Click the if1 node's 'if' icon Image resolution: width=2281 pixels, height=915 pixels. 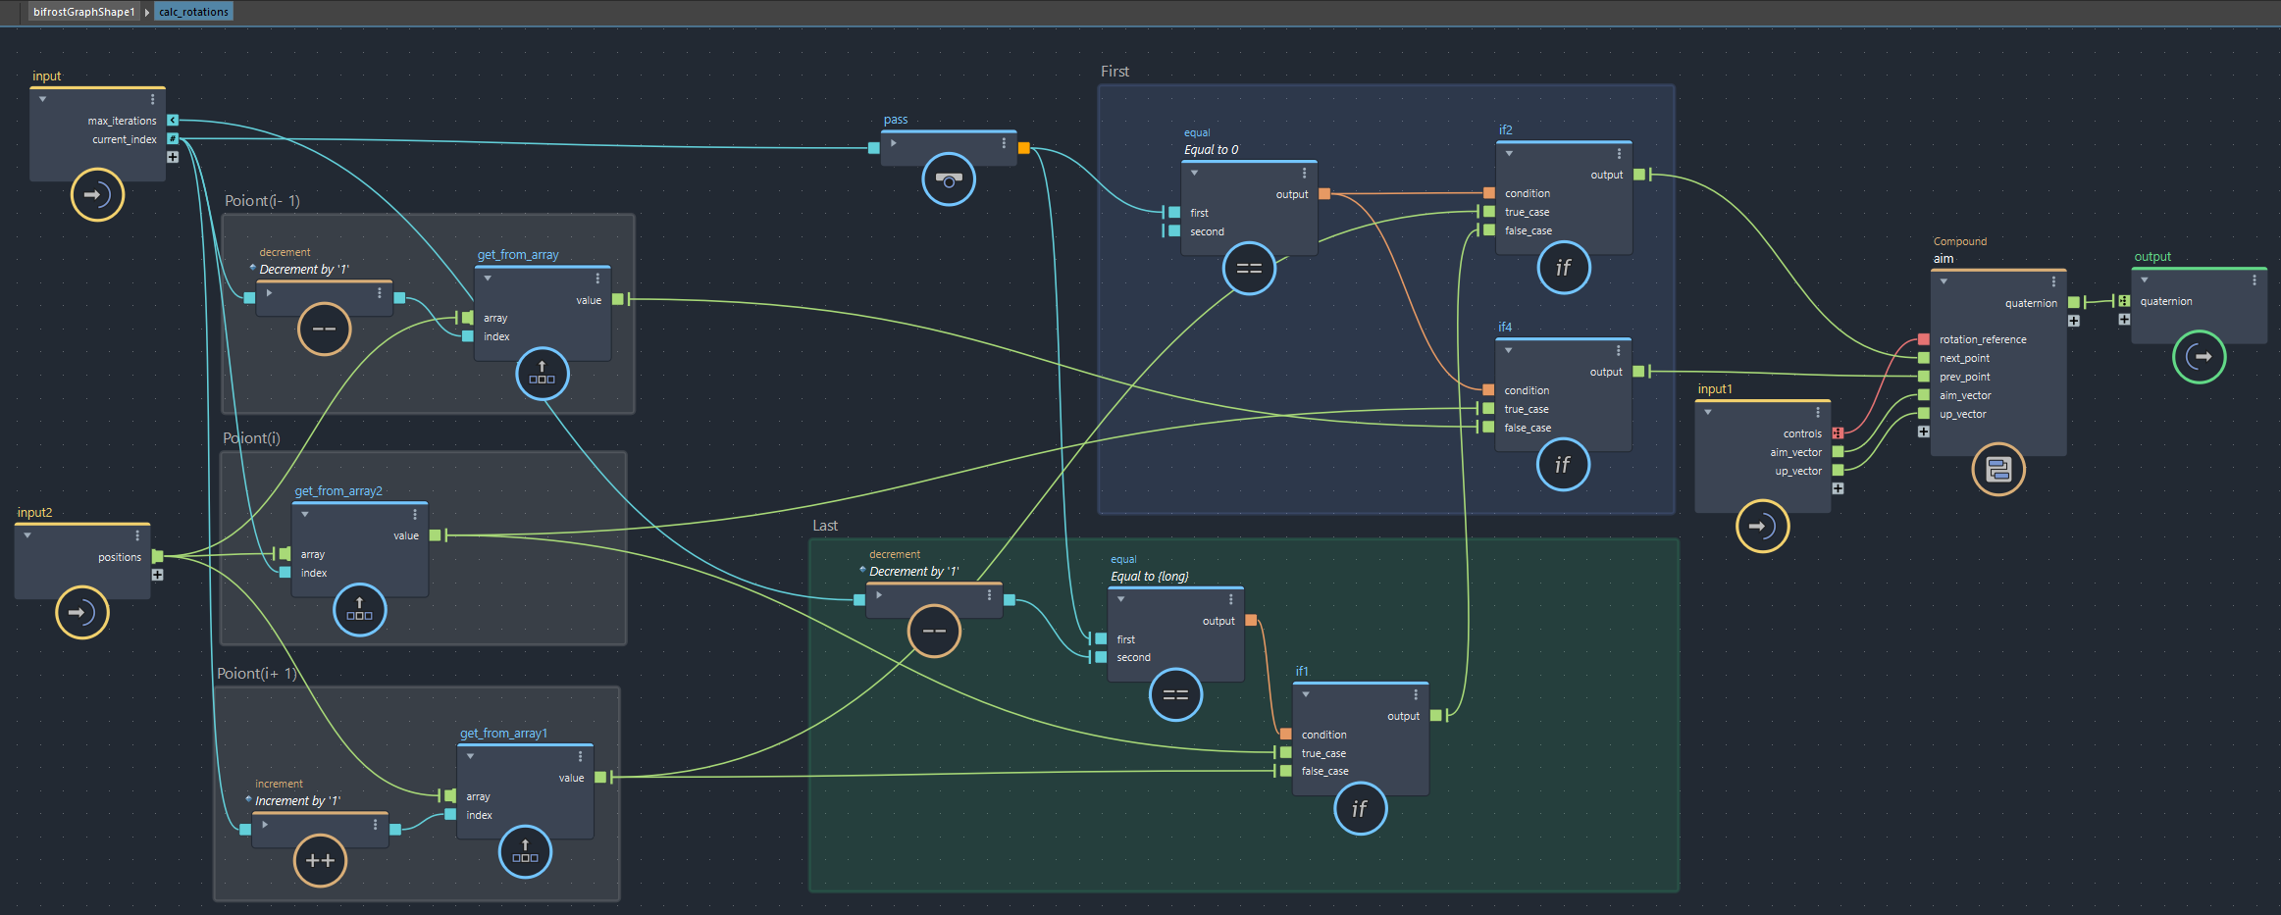click(1360, 809)
